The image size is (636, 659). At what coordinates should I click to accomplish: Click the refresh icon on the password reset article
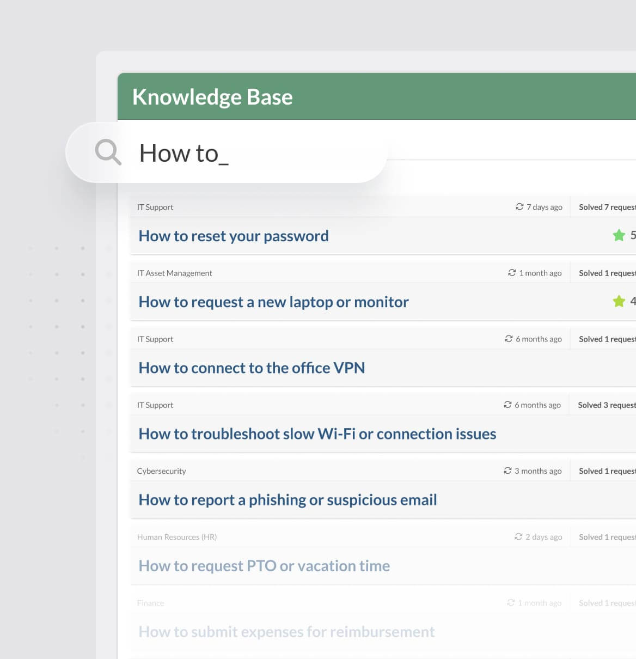tap(518, 207)
